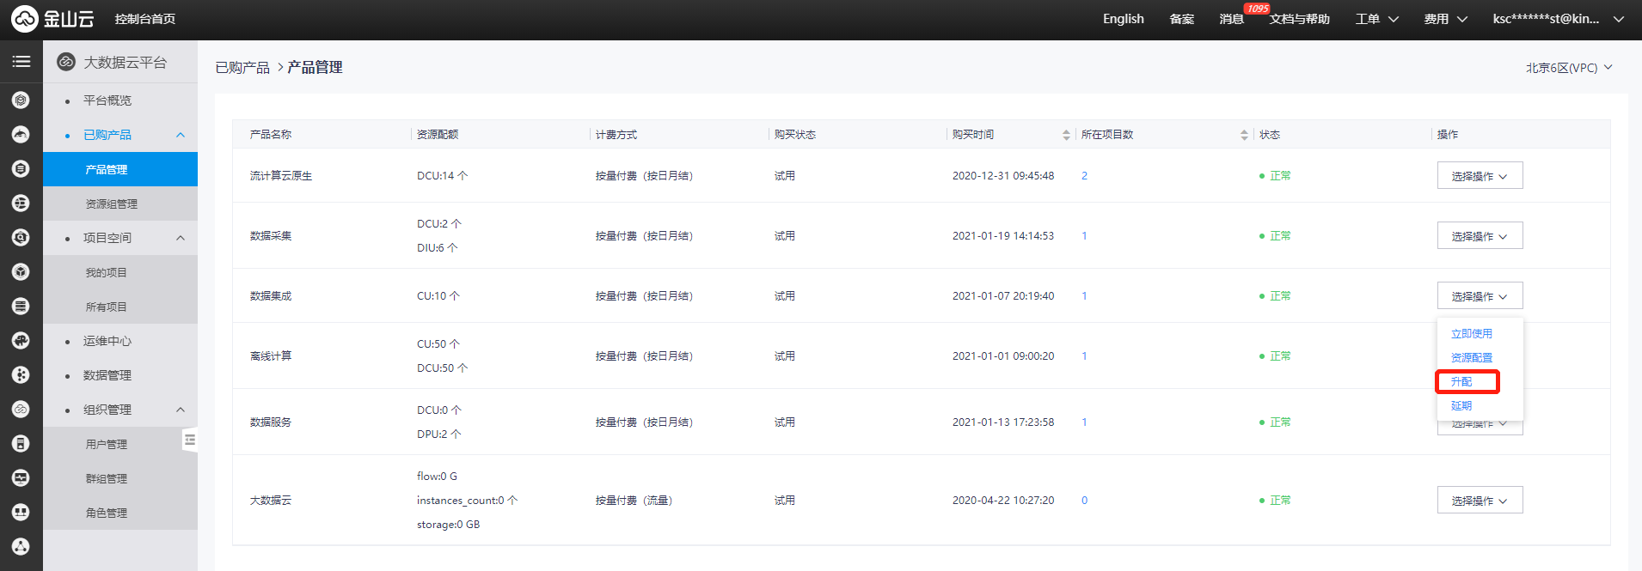Screen dimensions: 1642x571
Task: Open the 北京6区(VPC) region dropdown
Action: coord(1569,68)
